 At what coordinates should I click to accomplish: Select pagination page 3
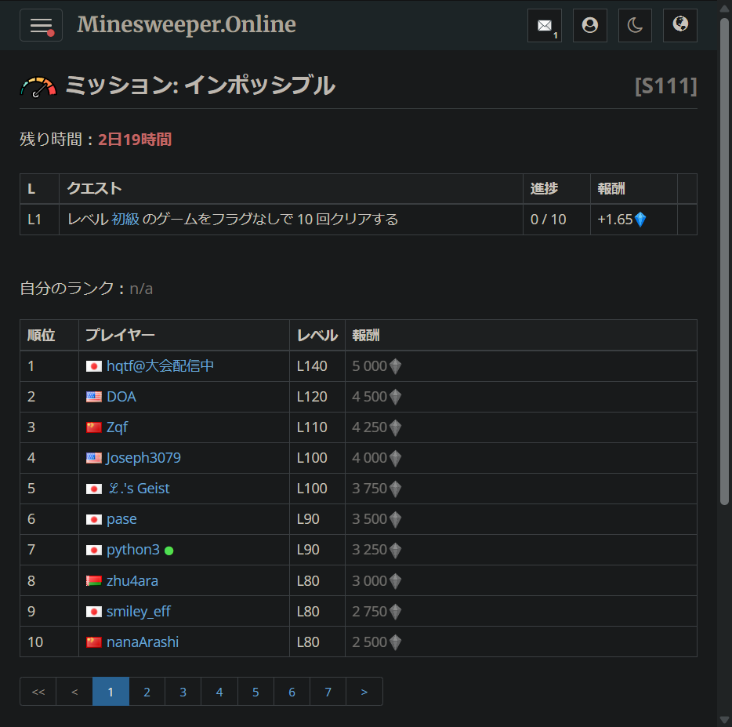click(x=183, y=692)
